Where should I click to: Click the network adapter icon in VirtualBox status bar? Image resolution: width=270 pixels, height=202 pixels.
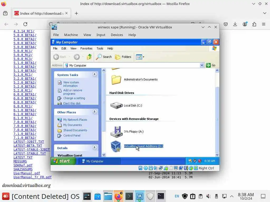tap(161, 168)
